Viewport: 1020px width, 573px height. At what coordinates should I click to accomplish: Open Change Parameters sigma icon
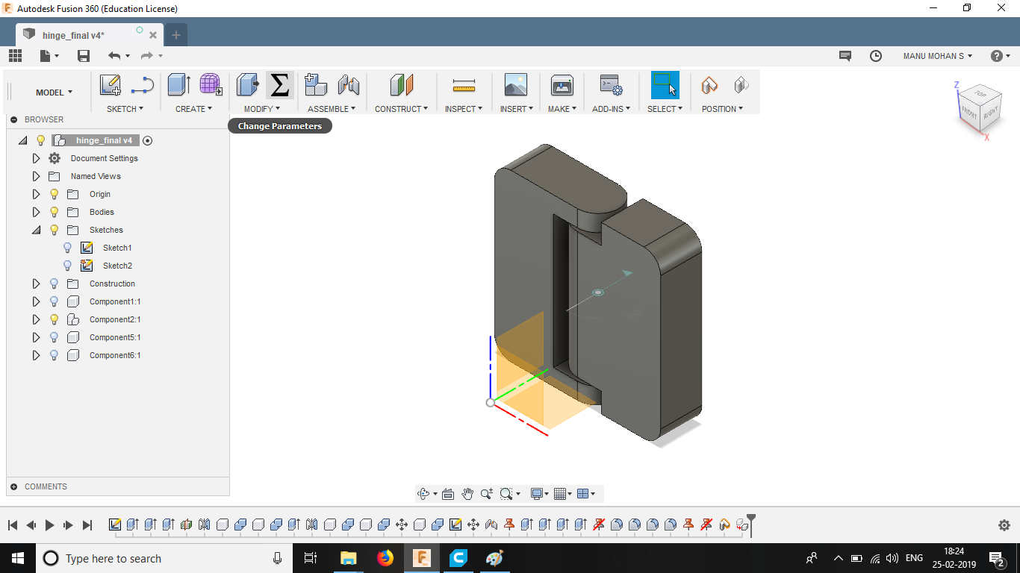click(279, 85)
